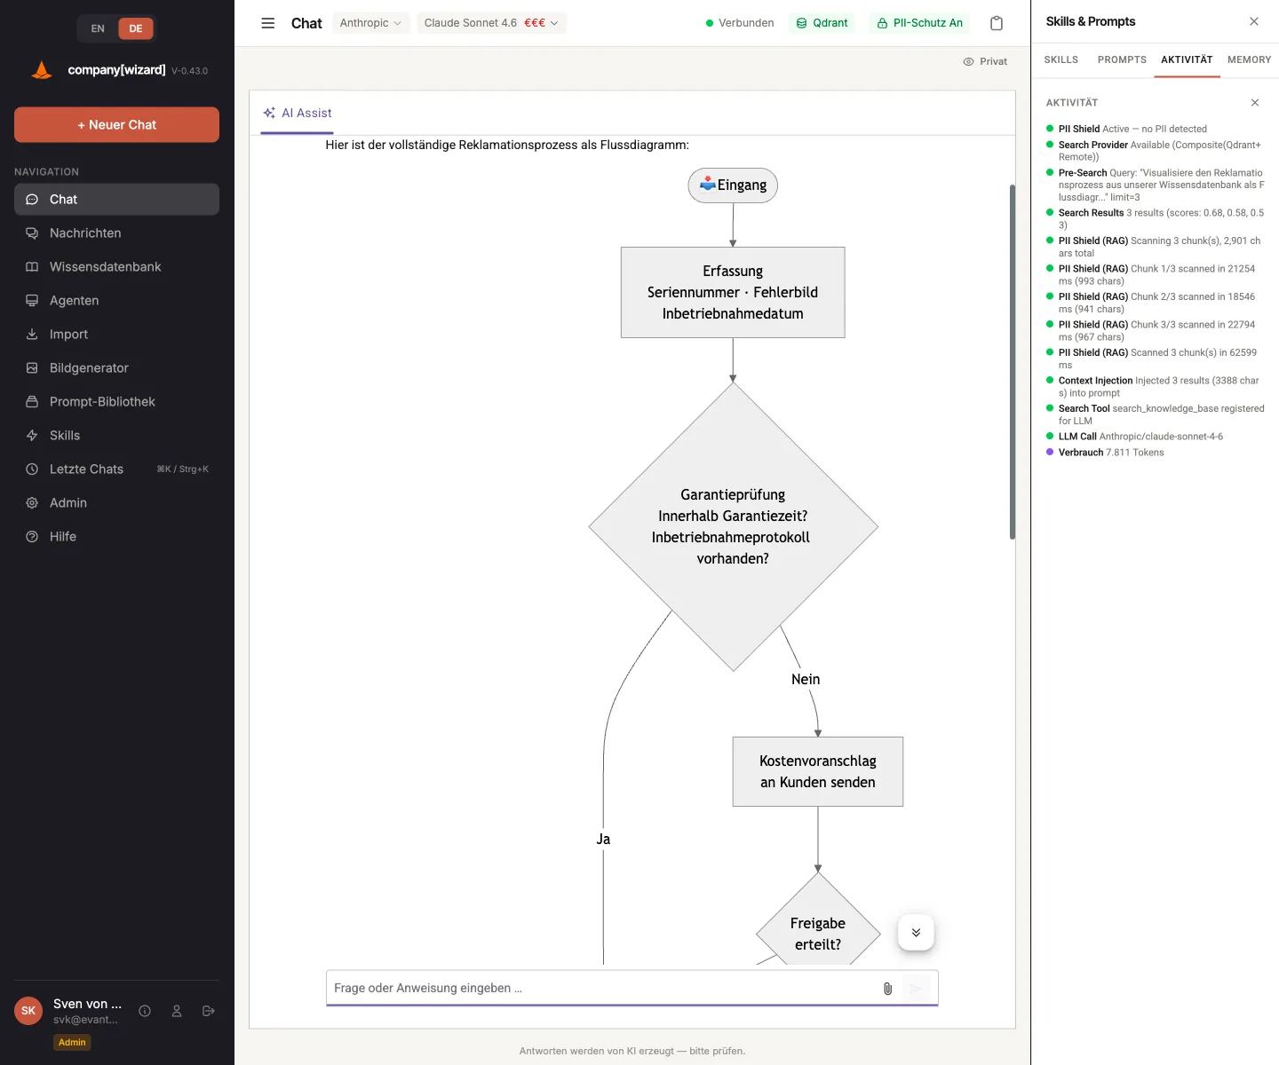The width and height of the screenshot is (1279, 1065).
Task: Open the MEMORY tab
Action: pos(1249,59)
